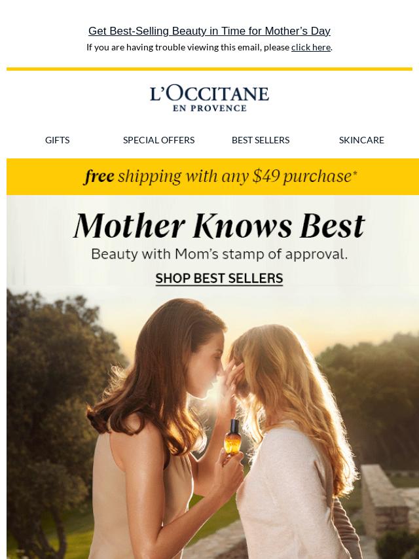419x559 pixels.
Task: Select the 'Beauty with Mom's stamp of approval' subtitle
Action: pyautogui.click(x=219, y=254)
